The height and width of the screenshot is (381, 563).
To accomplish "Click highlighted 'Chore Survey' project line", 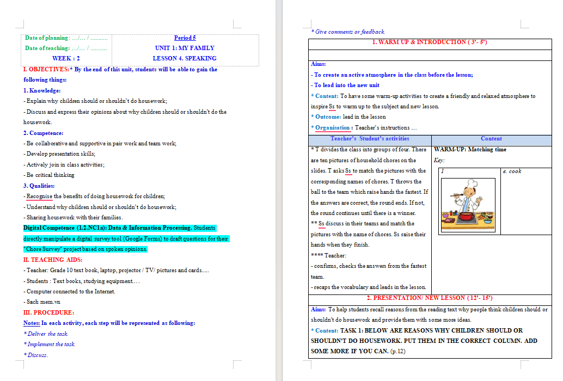I will pyautogui.click(x=85, y=249).
